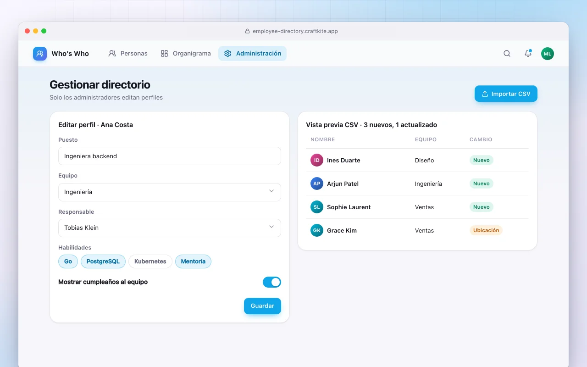Select the Administración tab
587x367 pixels.
click(252, 54)
